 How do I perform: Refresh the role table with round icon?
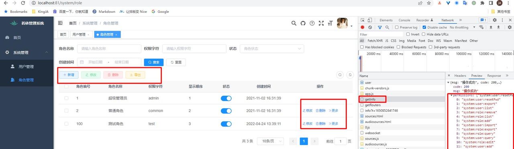350,74
